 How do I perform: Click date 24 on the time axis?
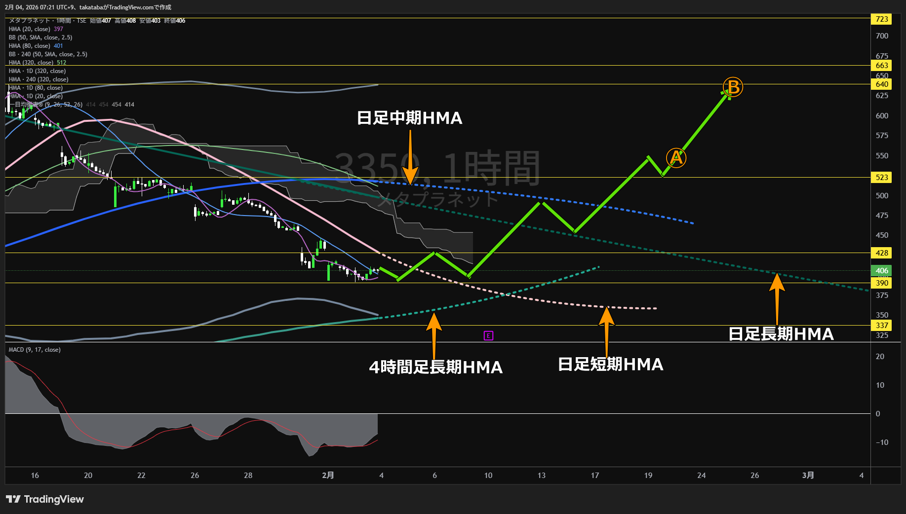(701, 476)
